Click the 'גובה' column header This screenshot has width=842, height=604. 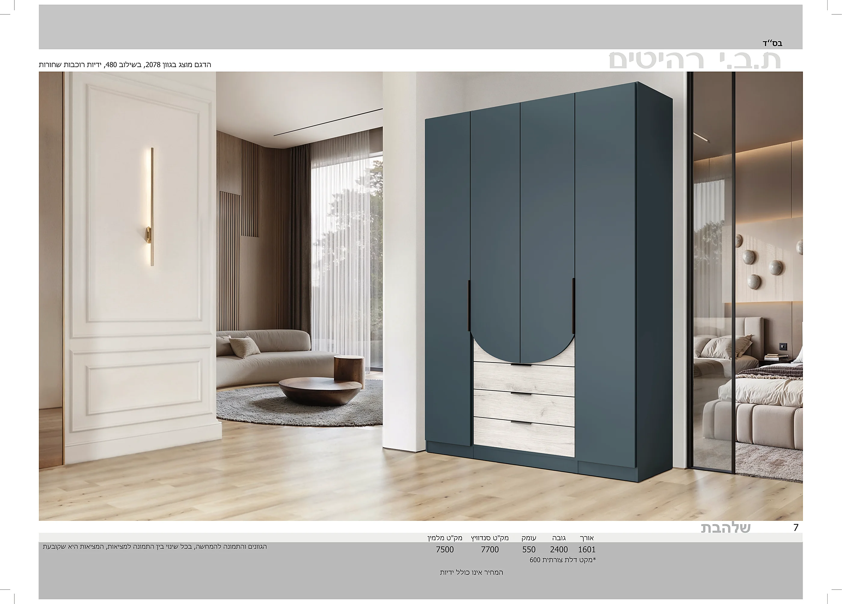point(559,538)
